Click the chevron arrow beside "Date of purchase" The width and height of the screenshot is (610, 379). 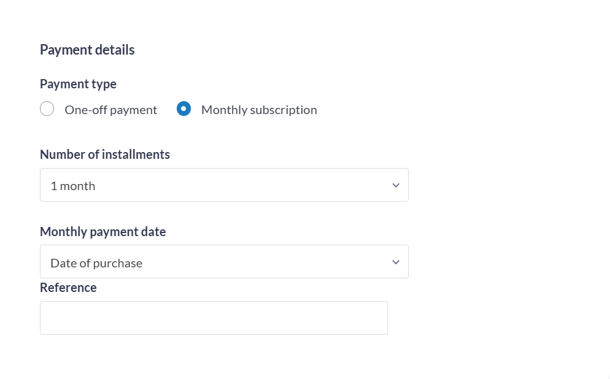point(396,262)
